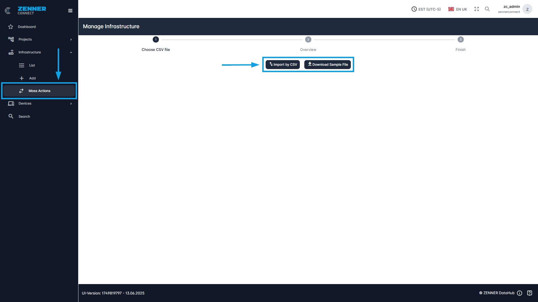Click the Import by CSV button

[x=282, y=64]
